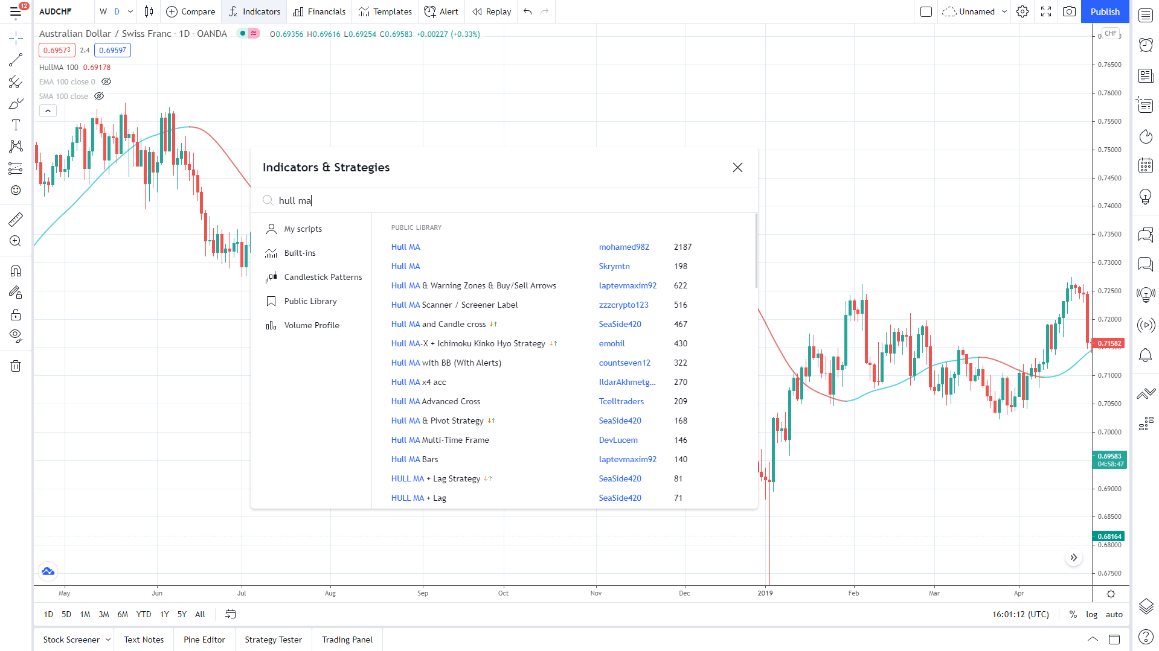Toggle hide all drawing tools
The height and width of the screenshot is (651, 1159).
pyautogui.click(x=16, y=336)
